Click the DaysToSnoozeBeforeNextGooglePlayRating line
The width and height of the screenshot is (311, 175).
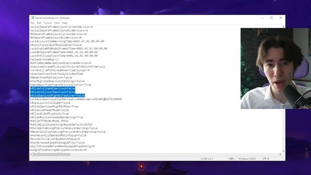tap(62, 146)
